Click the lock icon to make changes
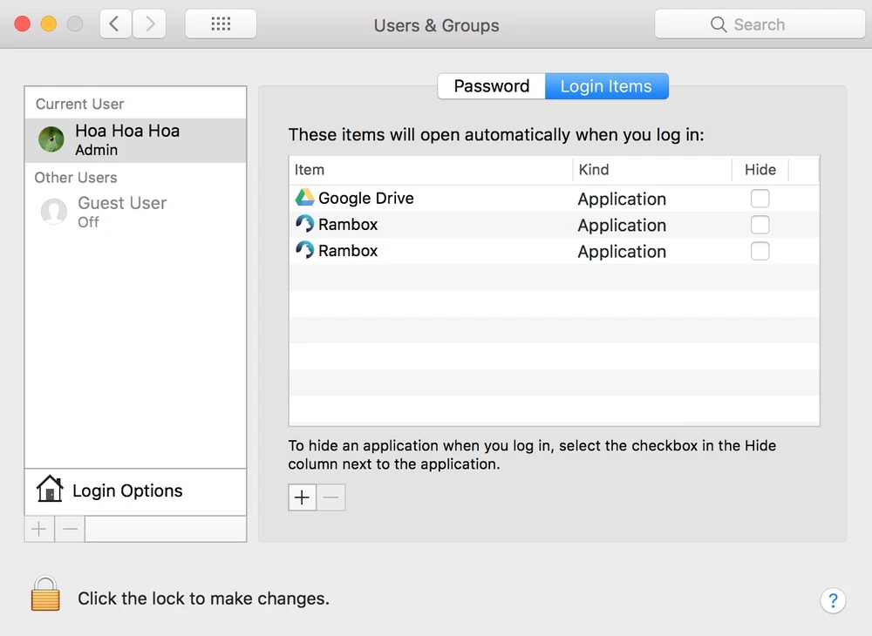 [45, 593]
